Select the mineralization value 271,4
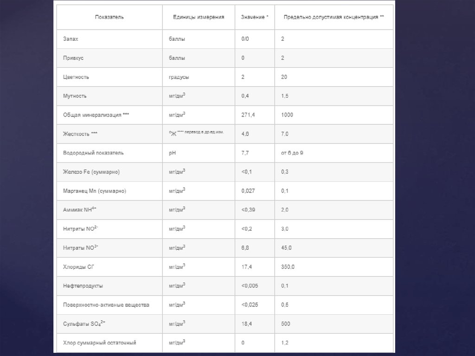Screen dimensions: 475x356 pyautogui.click(x=249, y=115)
